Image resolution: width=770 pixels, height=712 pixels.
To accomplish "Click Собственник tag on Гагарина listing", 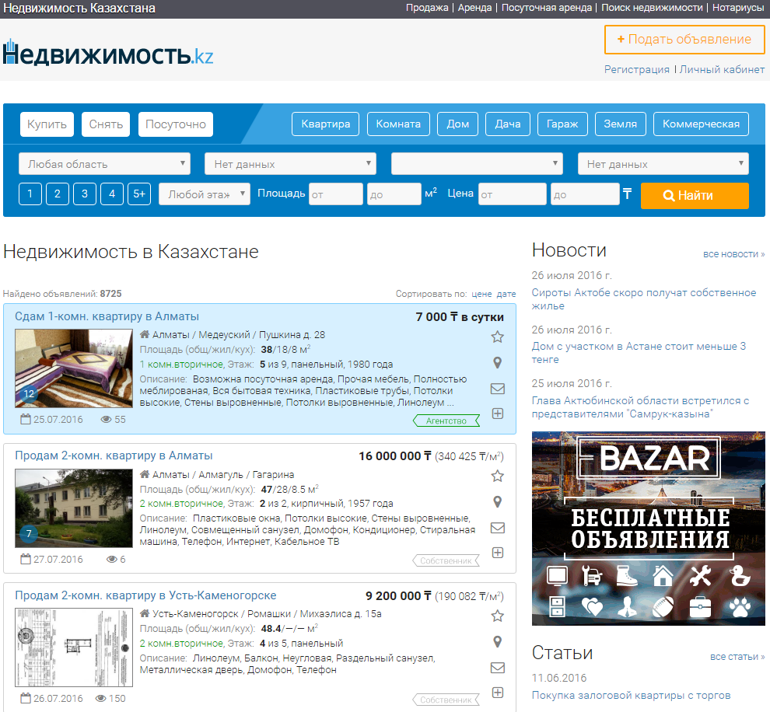I will coord(446,560).
